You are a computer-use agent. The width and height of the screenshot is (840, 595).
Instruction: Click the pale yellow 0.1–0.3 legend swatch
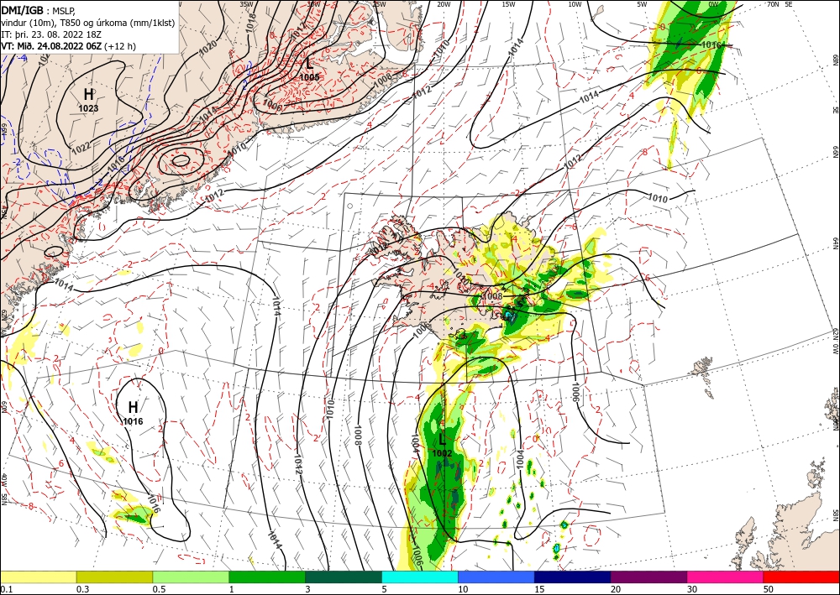38,577
